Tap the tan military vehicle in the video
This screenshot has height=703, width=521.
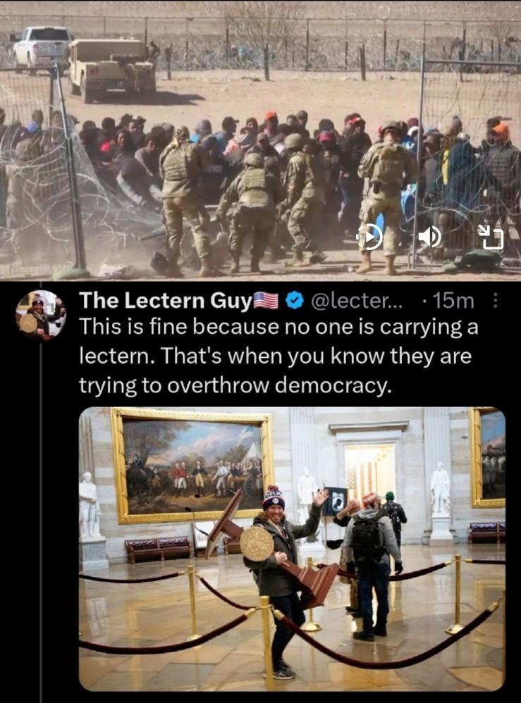click(x=112, y=70)
